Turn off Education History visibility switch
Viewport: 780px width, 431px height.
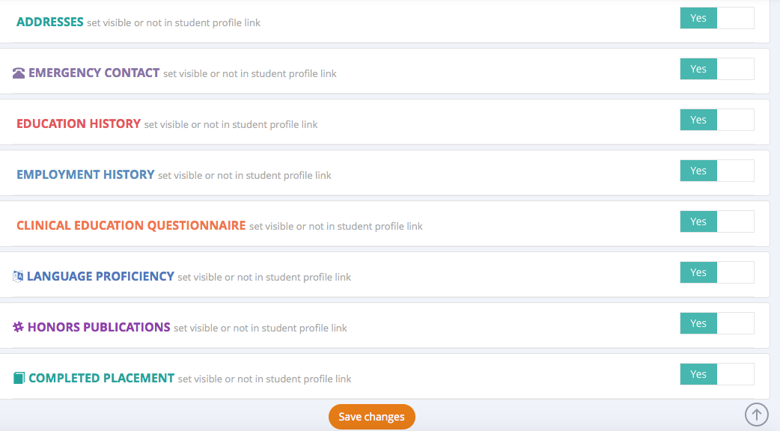[716, 120]
